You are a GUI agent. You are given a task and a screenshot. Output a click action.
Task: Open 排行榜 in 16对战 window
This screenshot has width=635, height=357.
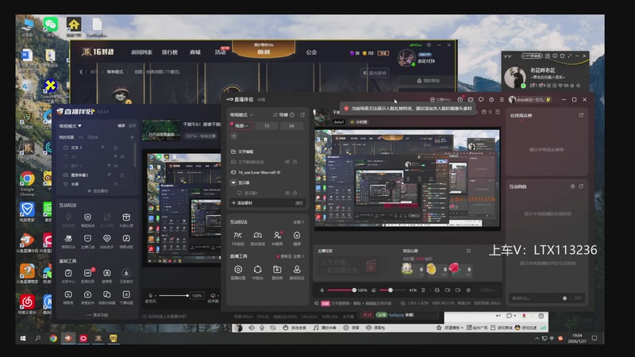pos(170,52)
